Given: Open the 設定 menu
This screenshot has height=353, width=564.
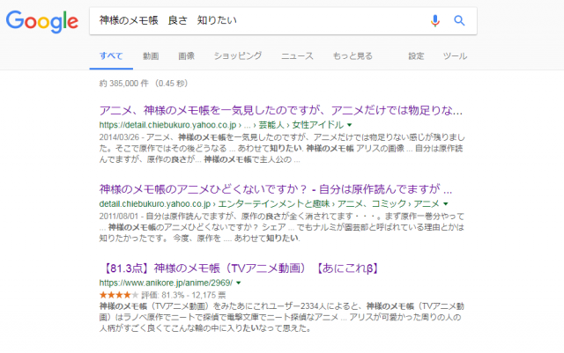Looking at the screenshot, I should coord(416,56).
